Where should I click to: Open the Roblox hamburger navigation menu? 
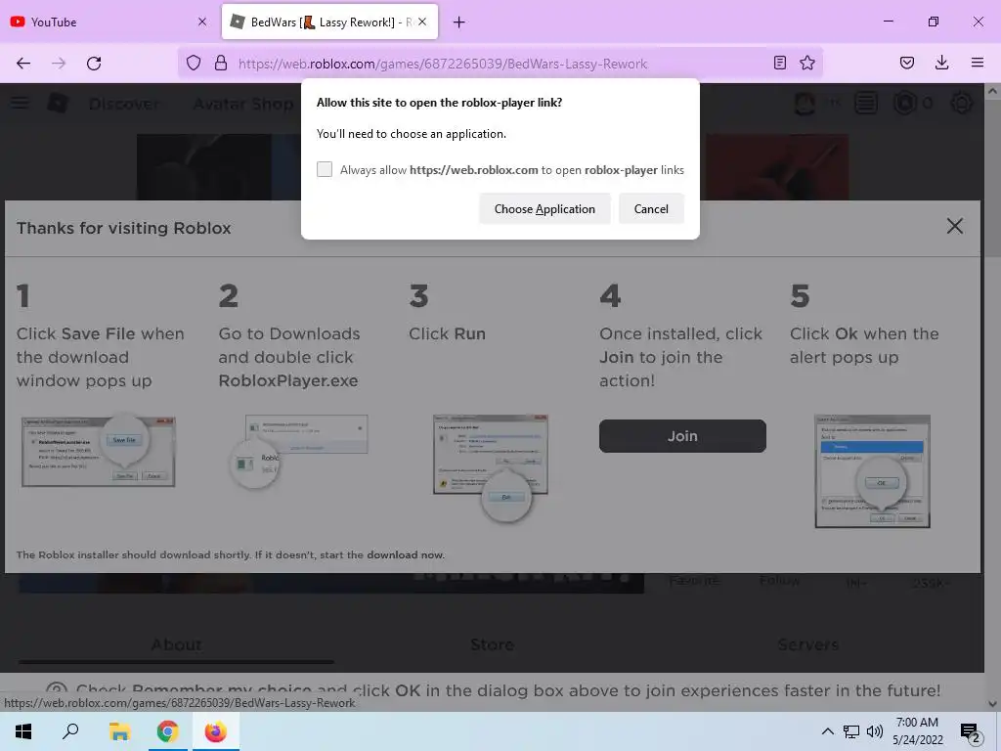point(20,103)
